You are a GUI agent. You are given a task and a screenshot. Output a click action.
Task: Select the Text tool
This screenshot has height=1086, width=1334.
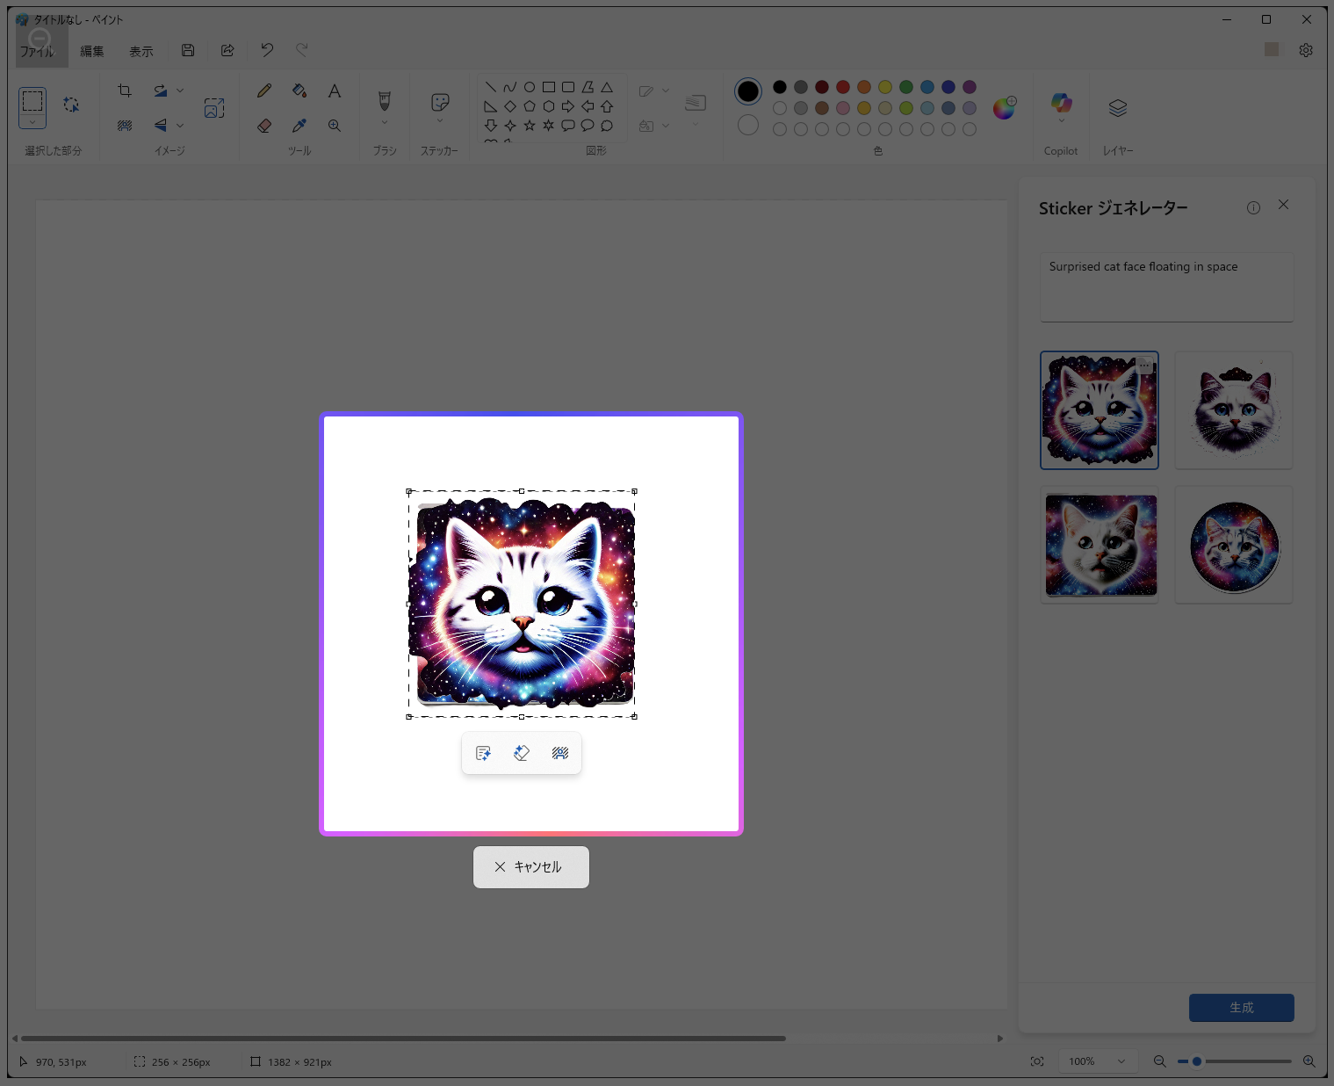335,90
